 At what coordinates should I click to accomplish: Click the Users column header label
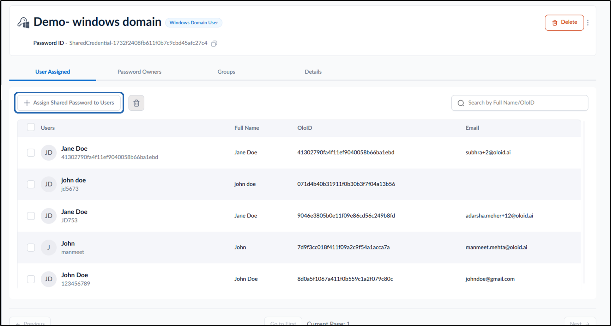point(48,128)
